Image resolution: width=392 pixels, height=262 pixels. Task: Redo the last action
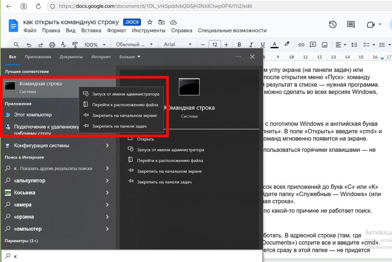[x=41, y=45]
